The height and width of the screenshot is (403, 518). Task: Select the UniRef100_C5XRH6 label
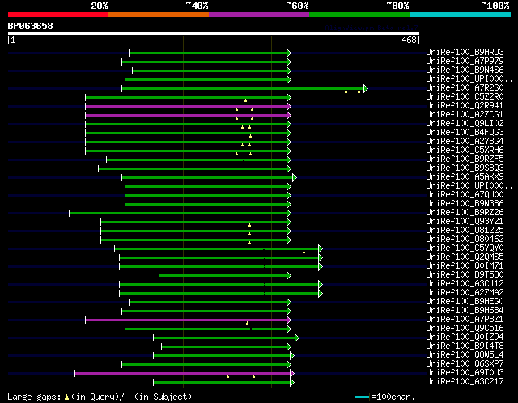coord(465,150)
